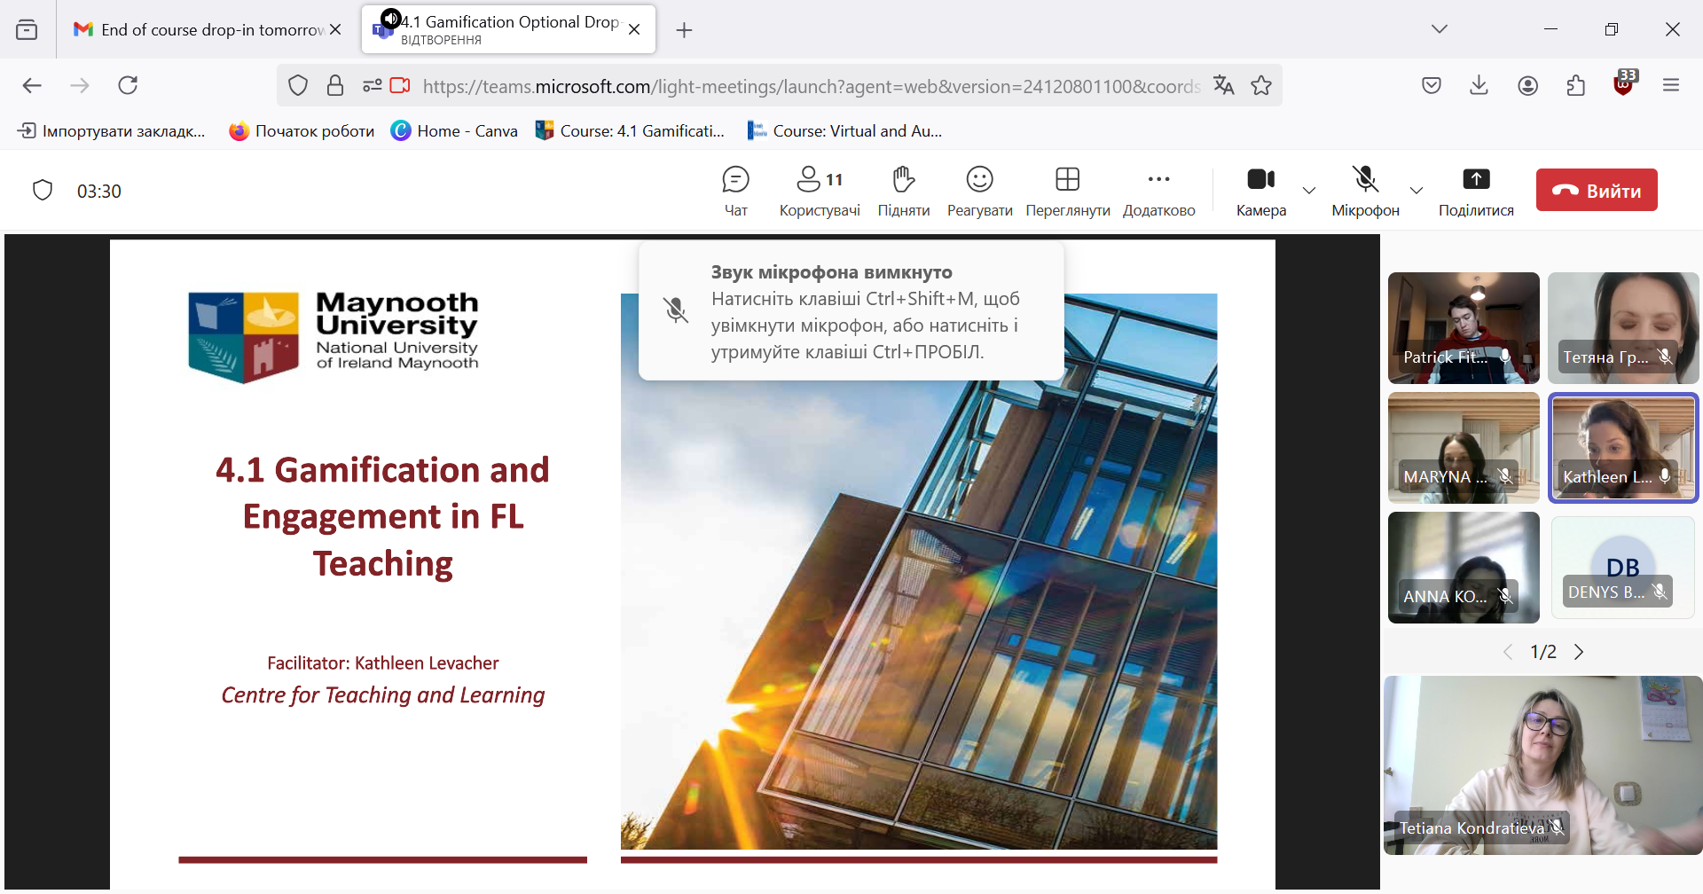
Task: Open the Home - Canva bookmark
Action: pyautogui.click(x=455, y=131)
